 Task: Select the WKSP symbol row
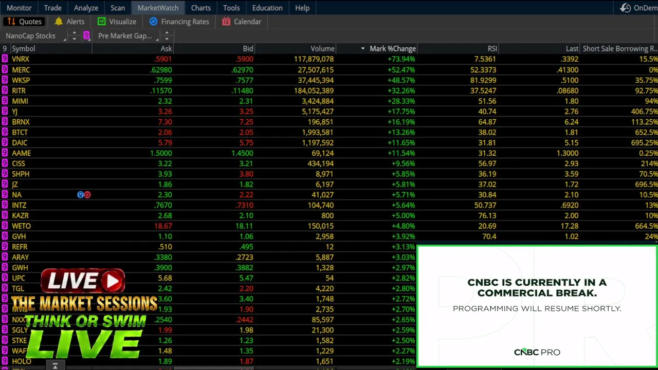[21, 80]
